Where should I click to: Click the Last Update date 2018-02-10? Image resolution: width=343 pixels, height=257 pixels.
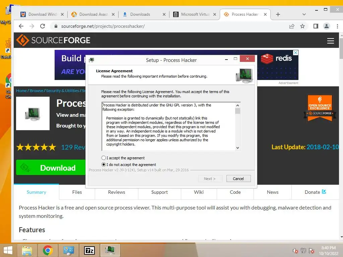coord(323,147)
